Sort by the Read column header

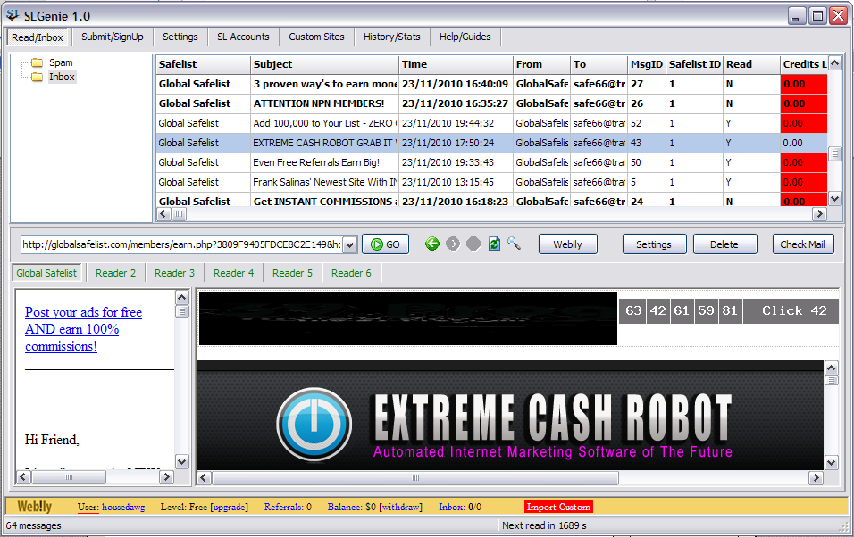tap(751, 64)
